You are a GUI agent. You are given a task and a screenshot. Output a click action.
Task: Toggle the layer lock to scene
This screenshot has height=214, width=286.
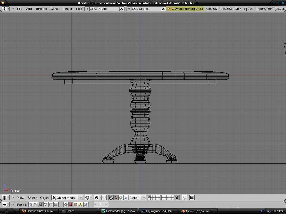tap(177, 198)
